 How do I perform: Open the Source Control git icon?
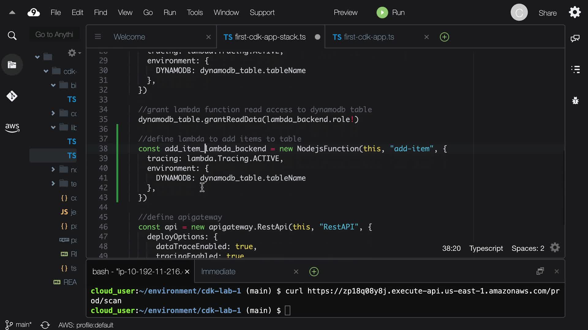[12, 96]
